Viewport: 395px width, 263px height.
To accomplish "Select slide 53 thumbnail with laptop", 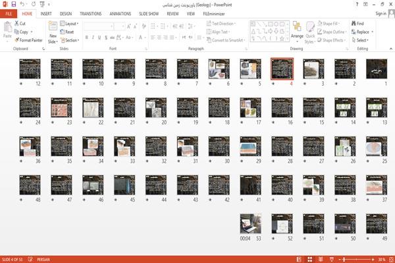I will pos(250,223).
